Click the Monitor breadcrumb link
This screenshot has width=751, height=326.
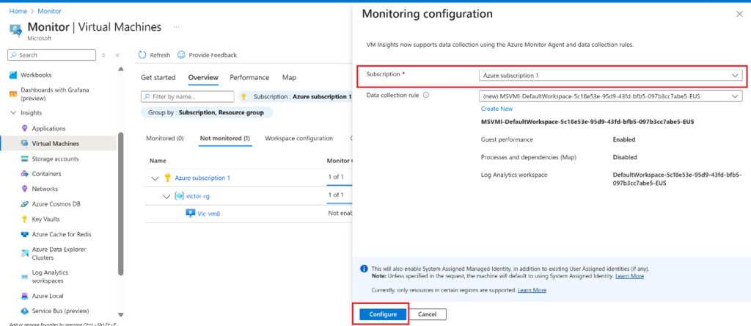pos(50,11)
